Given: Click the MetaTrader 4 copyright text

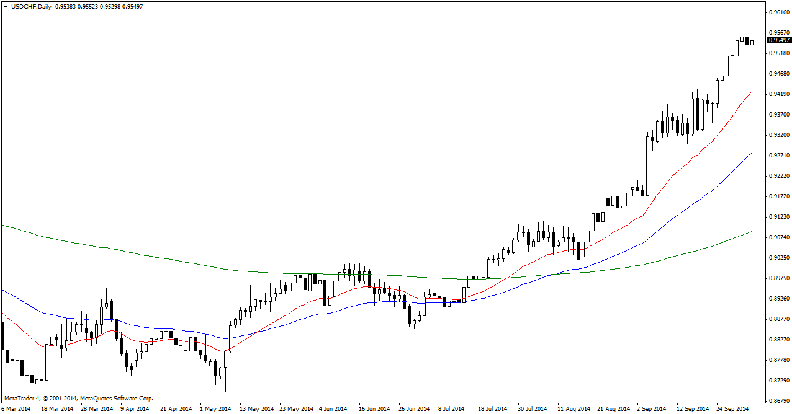Looking at the screenshot, I should pos(78,398).
